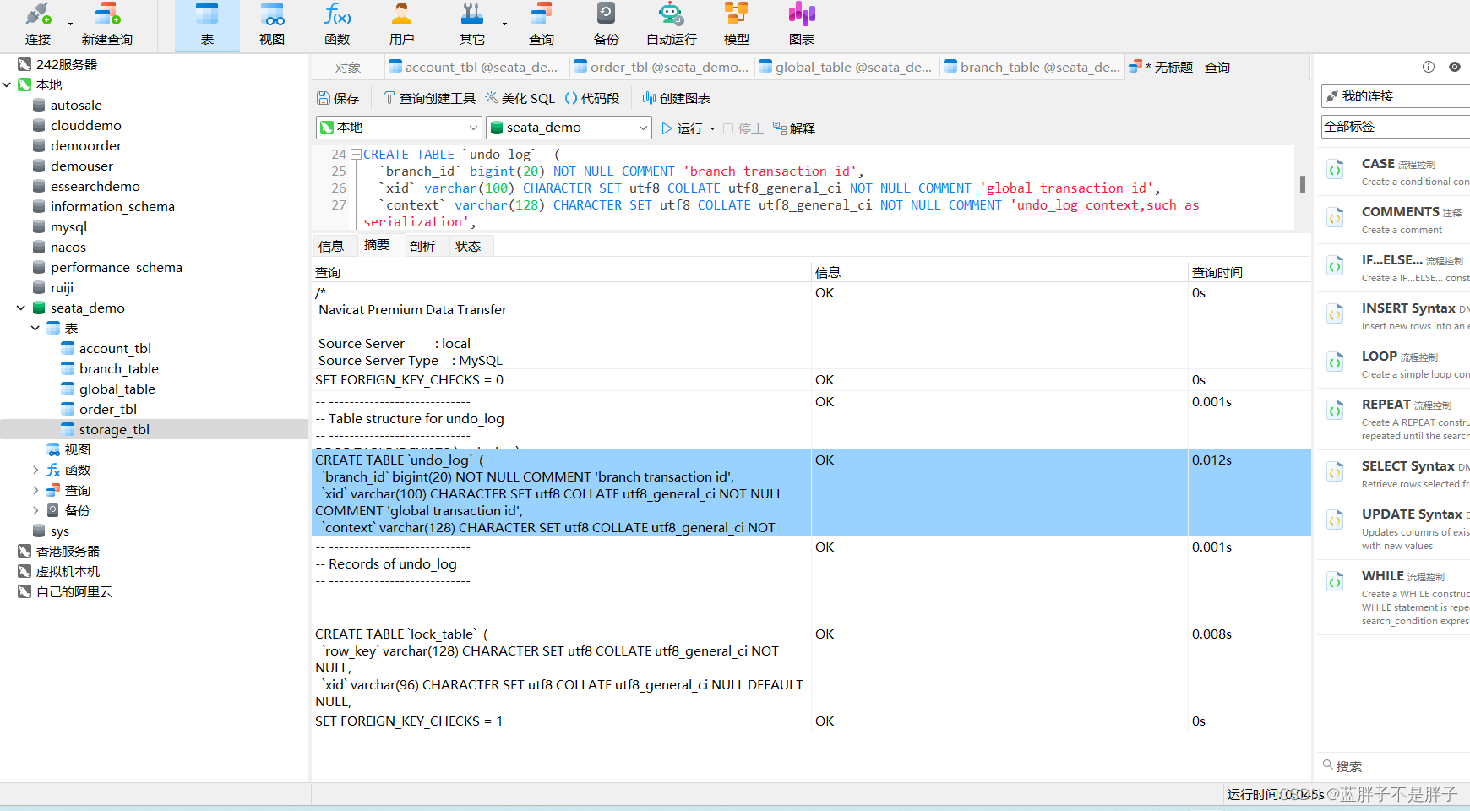Open the 运行 dropdown arrow
Viewport: 1470px width, 811px height.
(712, 128)
